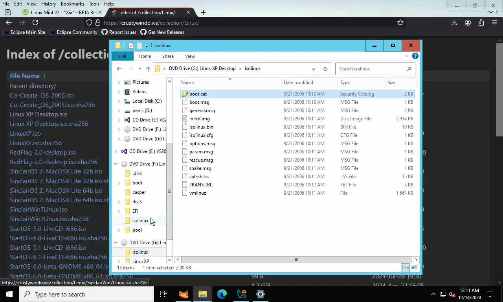This screenshot has height=302, width=503.
Task: Open the Share ribbon tab
Action: (x=168, y=56)
